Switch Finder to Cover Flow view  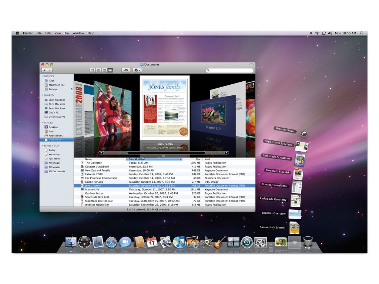(x=110, y=70)
